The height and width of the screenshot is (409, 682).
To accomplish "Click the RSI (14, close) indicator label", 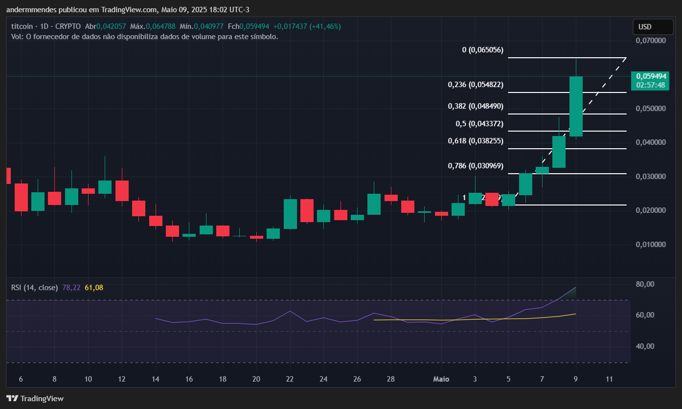I will pyautogui.click(x=34, y=288).
